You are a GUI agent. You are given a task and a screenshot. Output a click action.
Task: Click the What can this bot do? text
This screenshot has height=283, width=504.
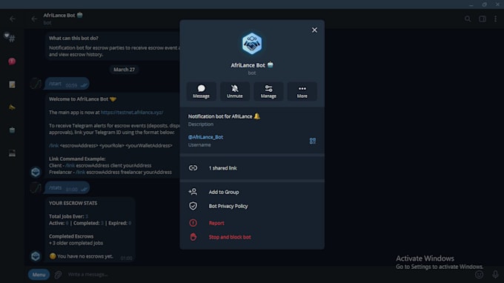(x=73, y=38)
